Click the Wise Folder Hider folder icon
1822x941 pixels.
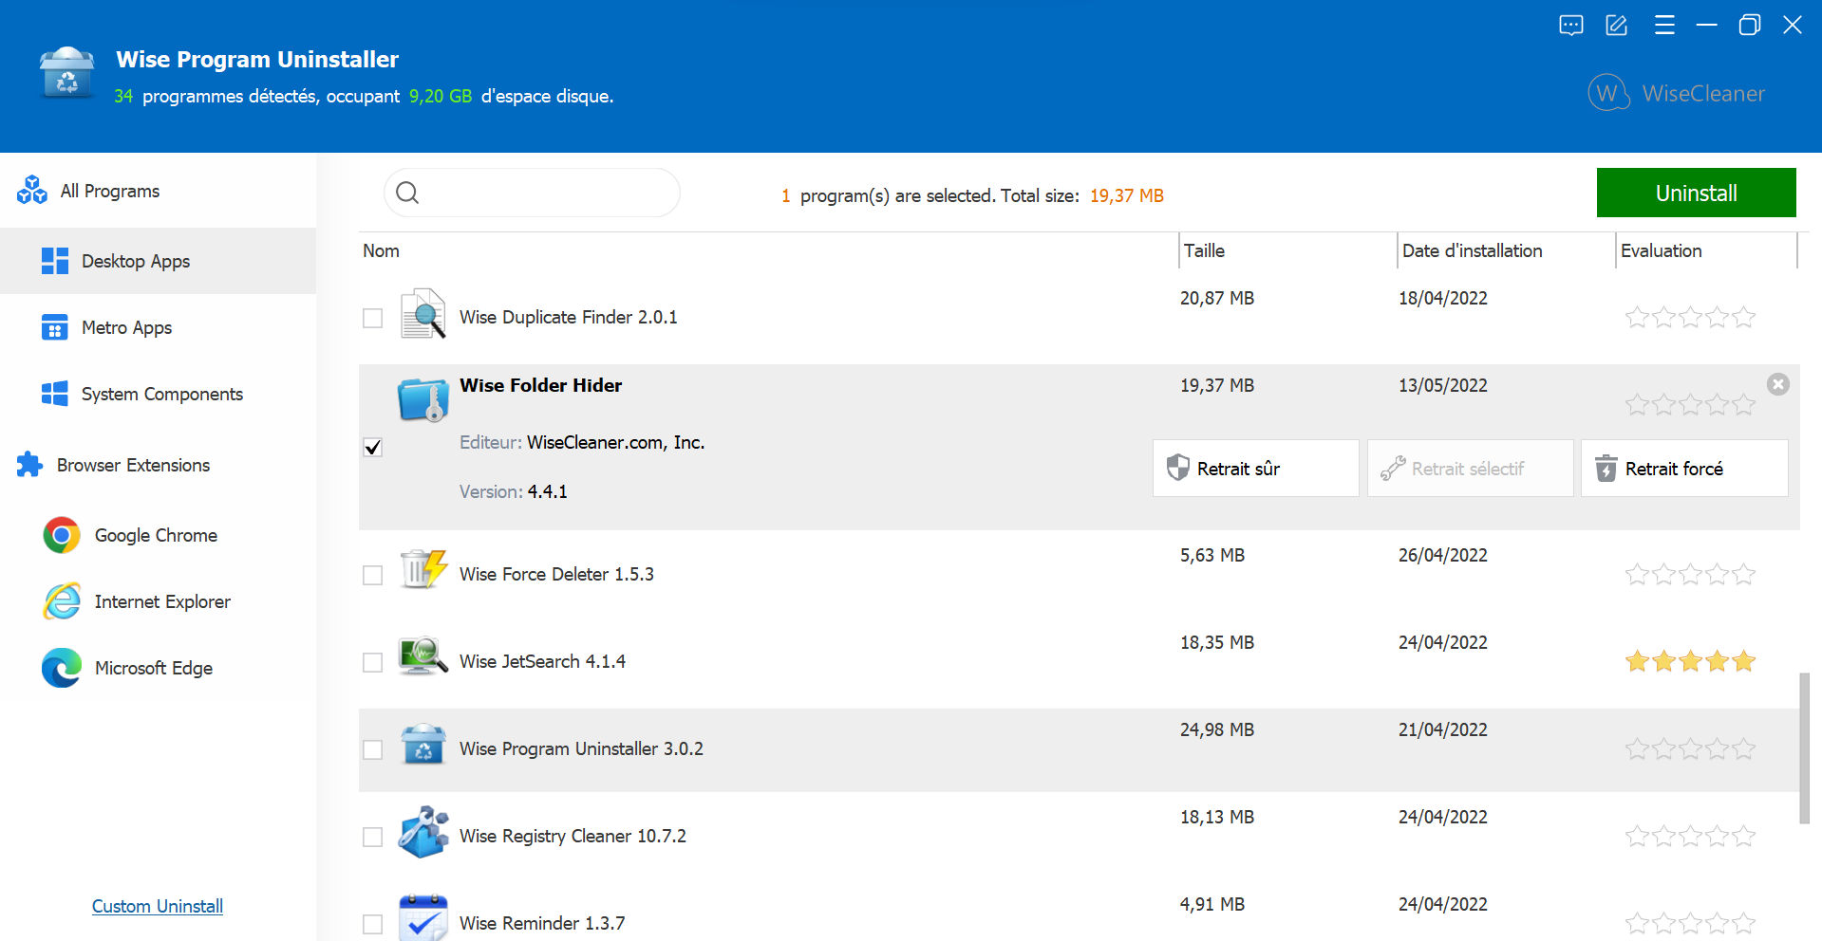click(423, 399)
